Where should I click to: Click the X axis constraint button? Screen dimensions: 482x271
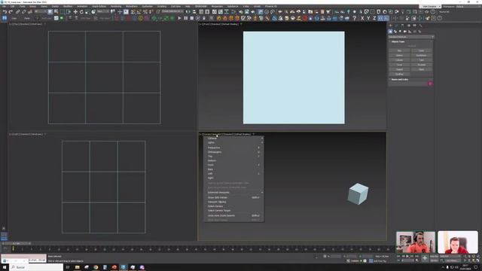pos(362,18)
